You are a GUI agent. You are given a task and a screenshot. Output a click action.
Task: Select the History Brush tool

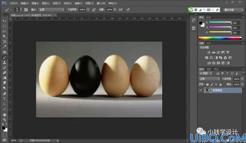tap(5, 67)
